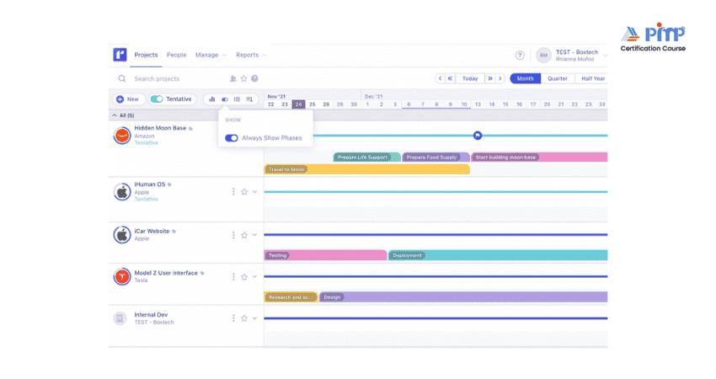Select the Half Year view
The width and height of the screenshot is (716, 379).
(x=592, y=78)
